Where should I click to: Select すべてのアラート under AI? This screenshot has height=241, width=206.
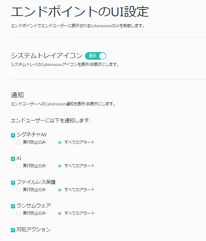[x=60, y=166]
